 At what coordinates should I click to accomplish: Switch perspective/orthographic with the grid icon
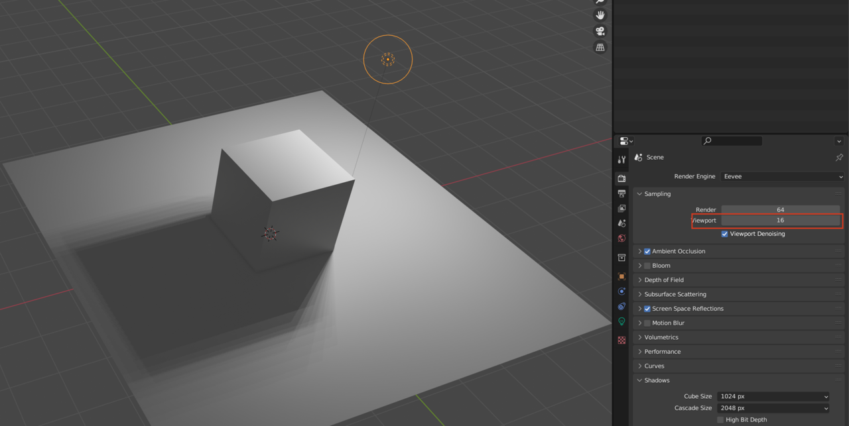(600, 48)
